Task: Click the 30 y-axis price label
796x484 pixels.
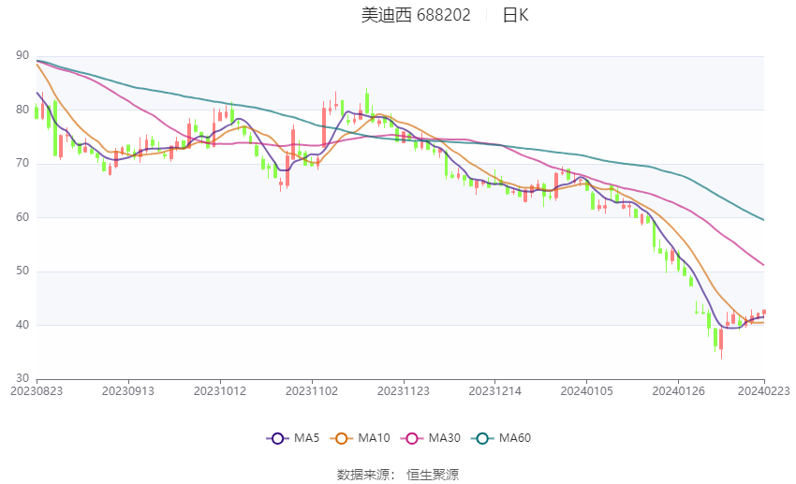Action: pyautogui.click(x=22, y=378)
